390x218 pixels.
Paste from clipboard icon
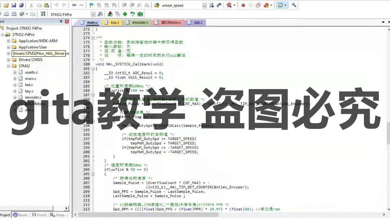pos(47,5)
